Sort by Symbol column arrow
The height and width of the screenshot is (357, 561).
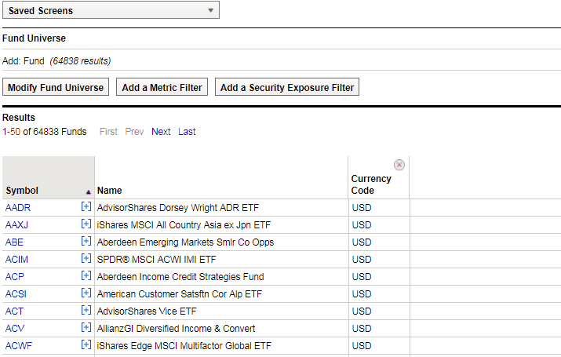[88, 192]
